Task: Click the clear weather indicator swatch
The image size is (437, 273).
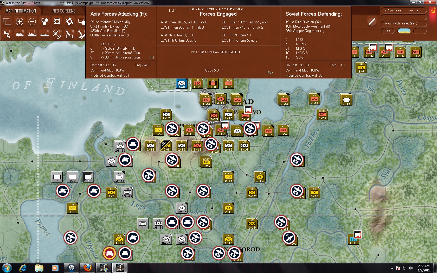Action: click(x=405, y=31)
